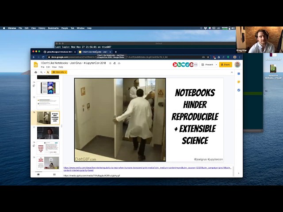Close the I Don't Like Notebooks tab
This screenshot has height=212, width=283.
click(x=110, y=52)
